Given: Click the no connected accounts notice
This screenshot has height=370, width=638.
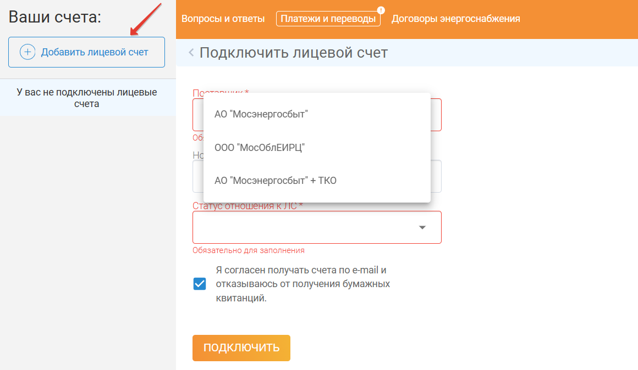Looking at the screenshot, I should 87,98.
